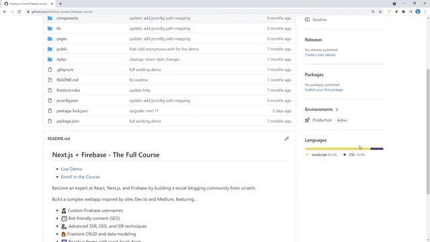The image size is (430, 242).
Task: Open the jsconfig.json file
Action: tap(67, 101)
